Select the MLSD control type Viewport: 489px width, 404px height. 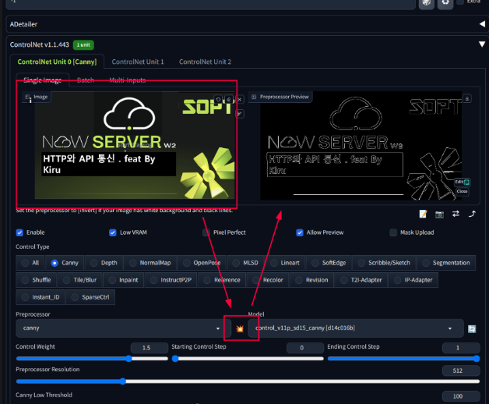pyautogui.click(x=245, y=263)
